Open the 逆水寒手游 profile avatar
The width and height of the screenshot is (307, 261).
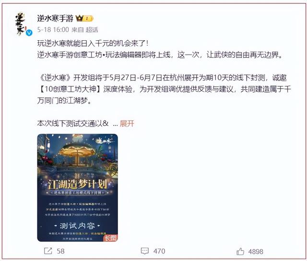tap(21, 24)
